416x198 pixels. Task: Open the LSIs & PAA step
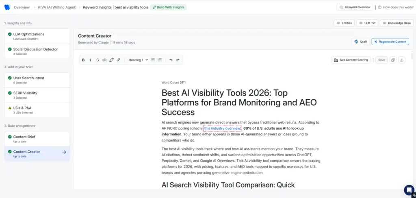tap(37, 110)
